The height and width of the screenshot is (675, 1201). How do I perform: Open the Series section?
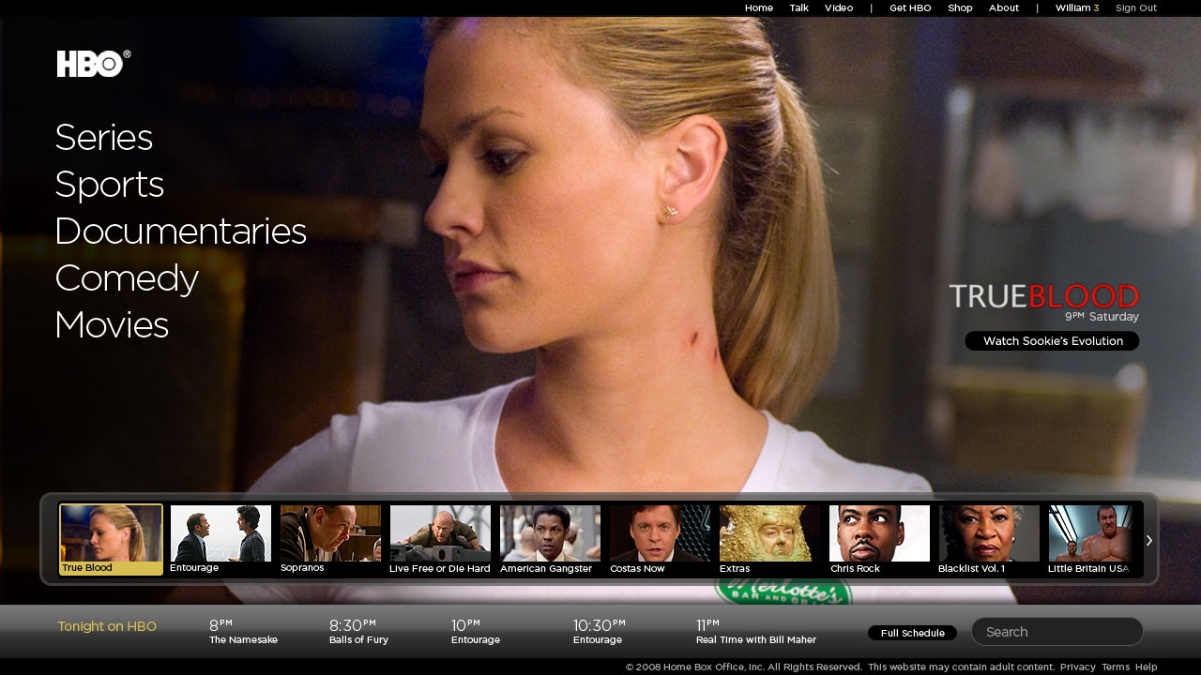[x=103, y=138]
